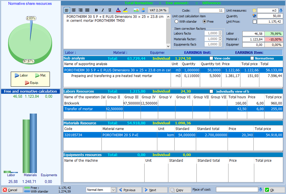
Task: Click the Equip. legend entry
Action: click(x=32, y=83)
